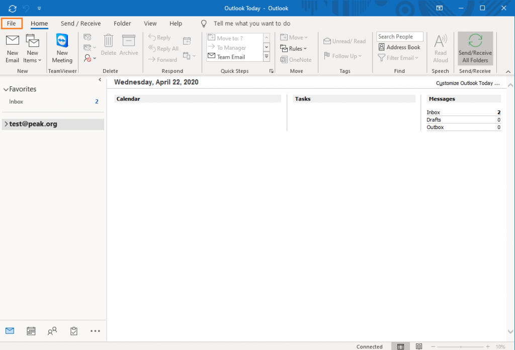Click the Search People input field
The height and width of the screenshot is (350, 515).
click(399, 37)
